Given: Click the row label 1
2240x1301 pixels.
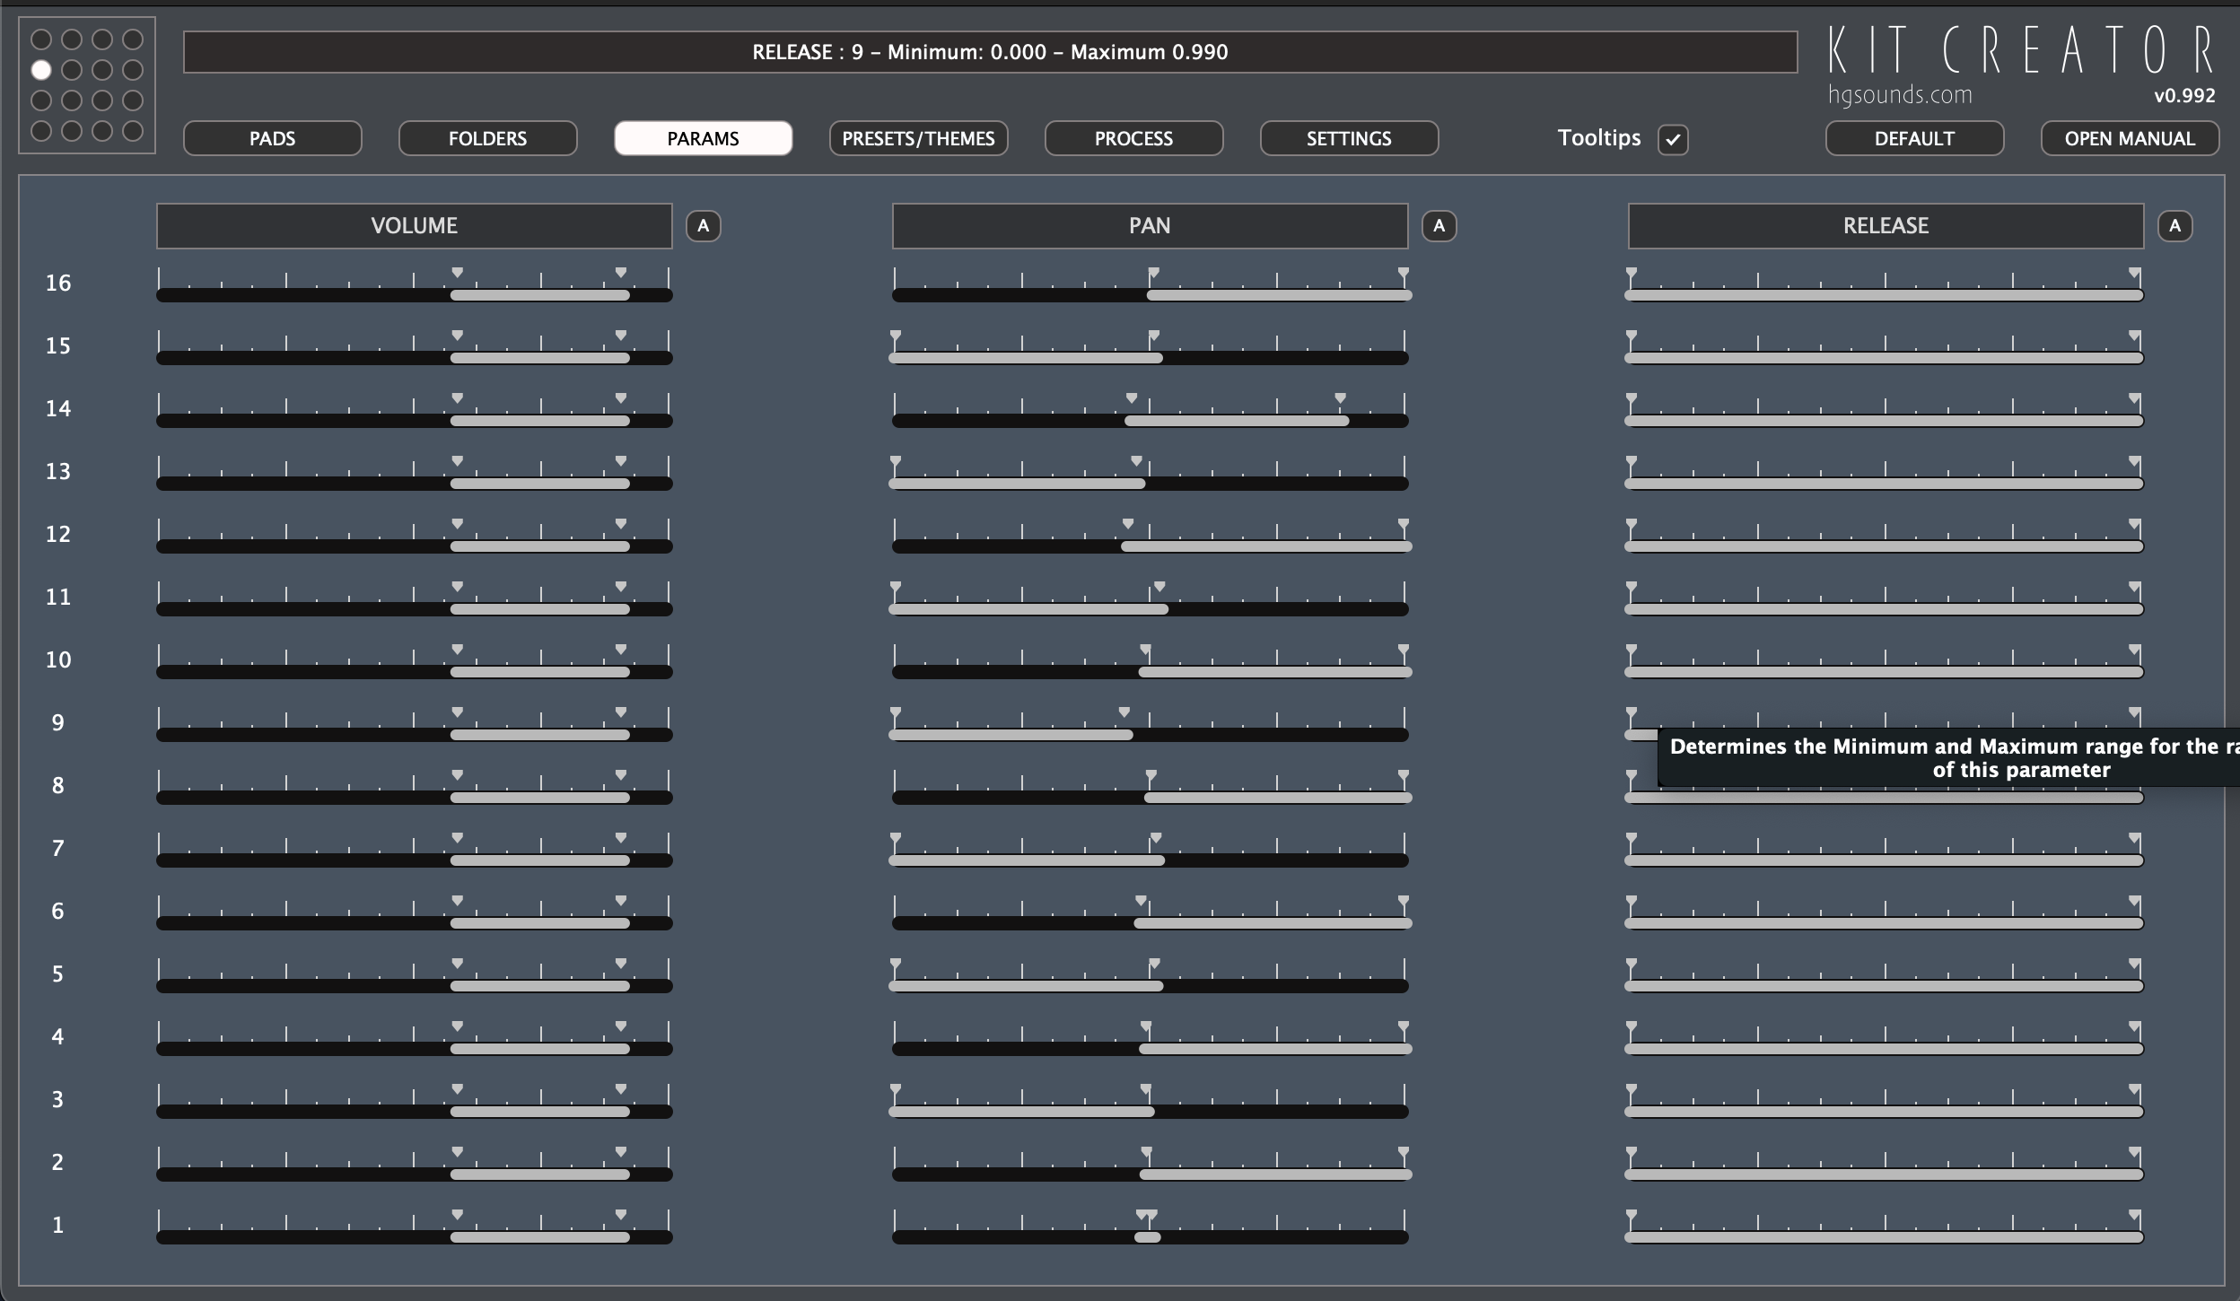Looking at the screenshot, I should pos(58,1226).
